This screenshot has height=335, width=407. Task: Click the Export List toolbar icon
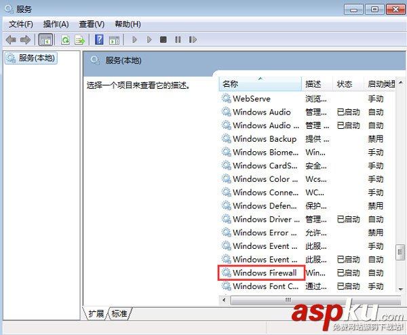tap(79, 40)
